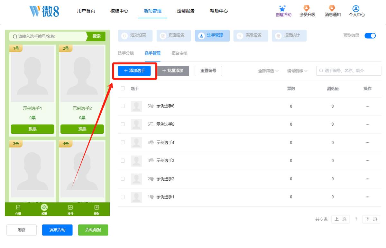Open more actions for 示例选手3

(x=367, y=160)
